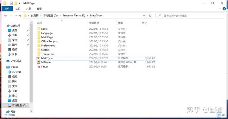Go back with the back arrow

tap(5, 16)
